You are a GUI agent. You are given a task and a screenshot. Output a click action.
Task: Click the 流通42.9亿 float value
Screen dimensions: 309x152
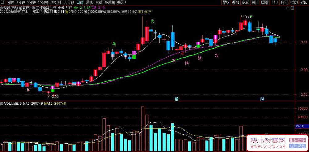pyautogui.click(x=129, y=12)
